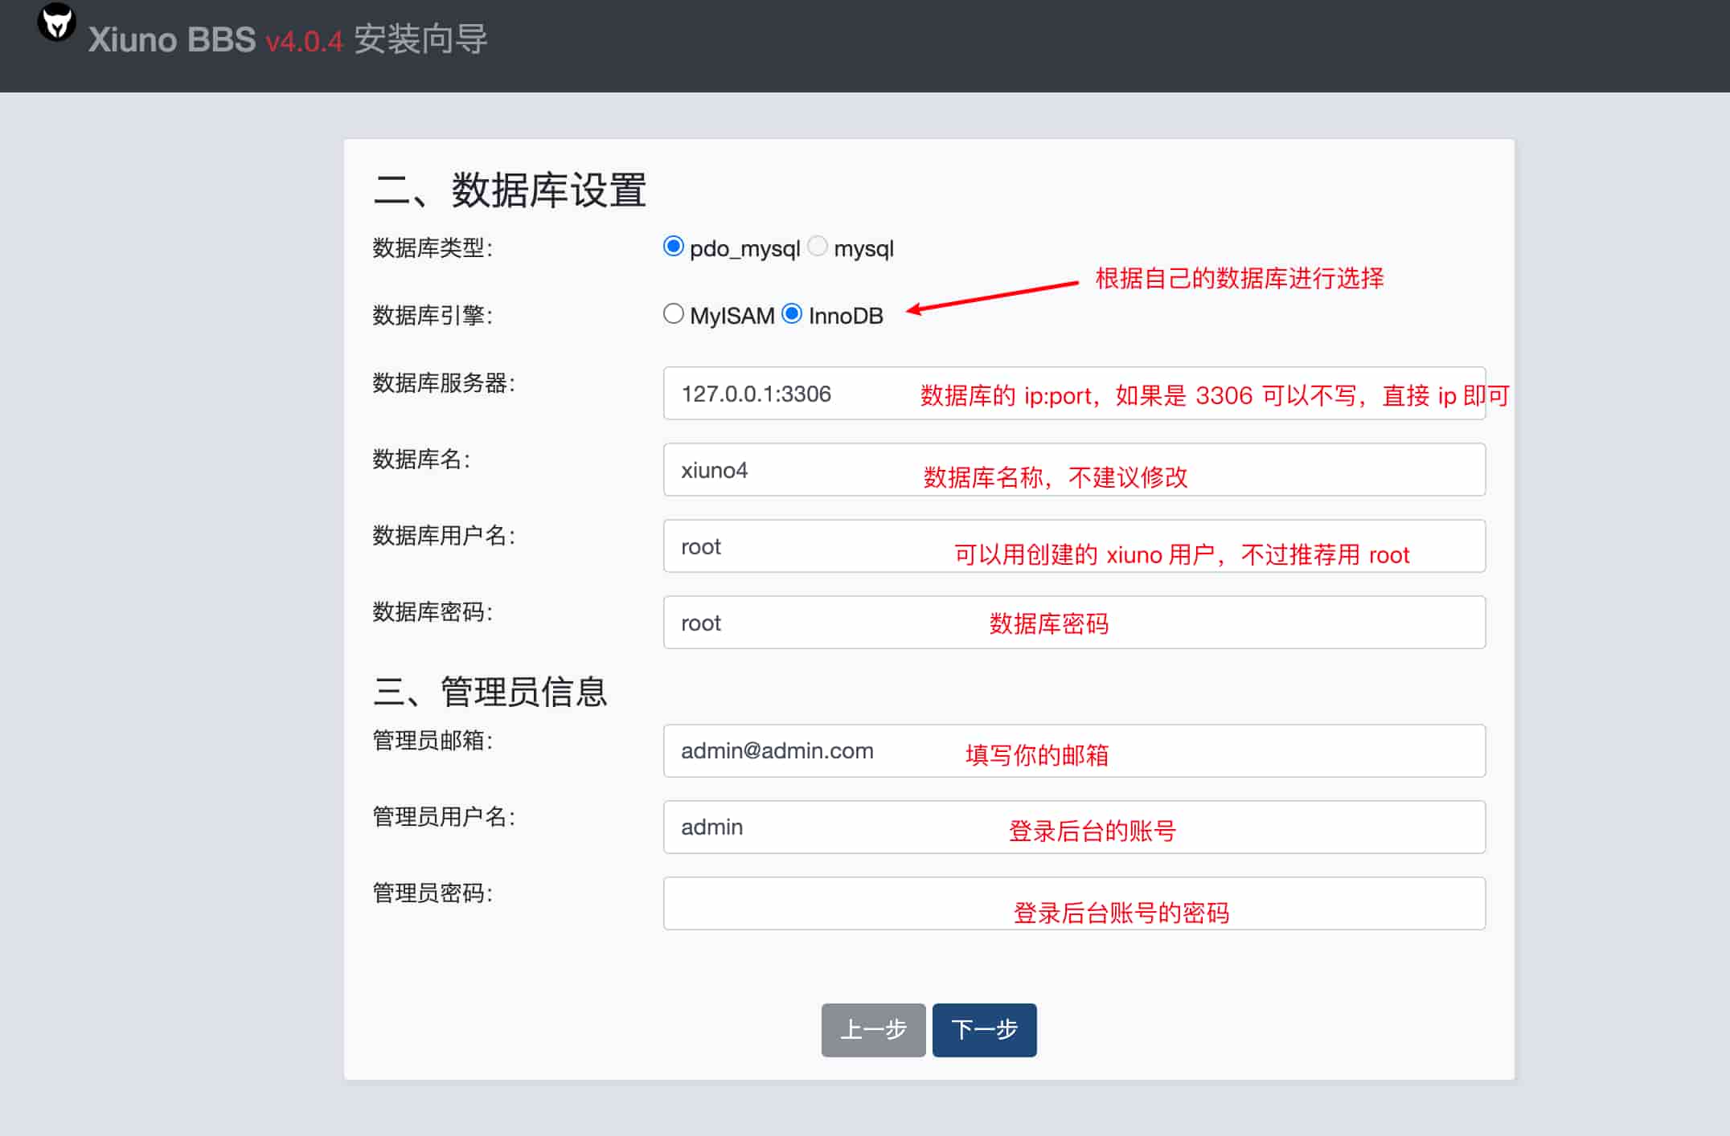The height and width of the screenshot is (1136, 1730).
Task: Click the v4.0.4 version label
Action: click(x=304, y=41)
